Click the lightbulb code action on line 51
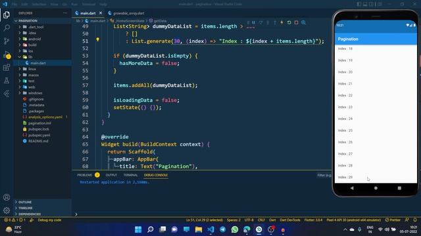The width and height of the screenshot is (421, 236). pyautogui.click(x=98, y=39)
